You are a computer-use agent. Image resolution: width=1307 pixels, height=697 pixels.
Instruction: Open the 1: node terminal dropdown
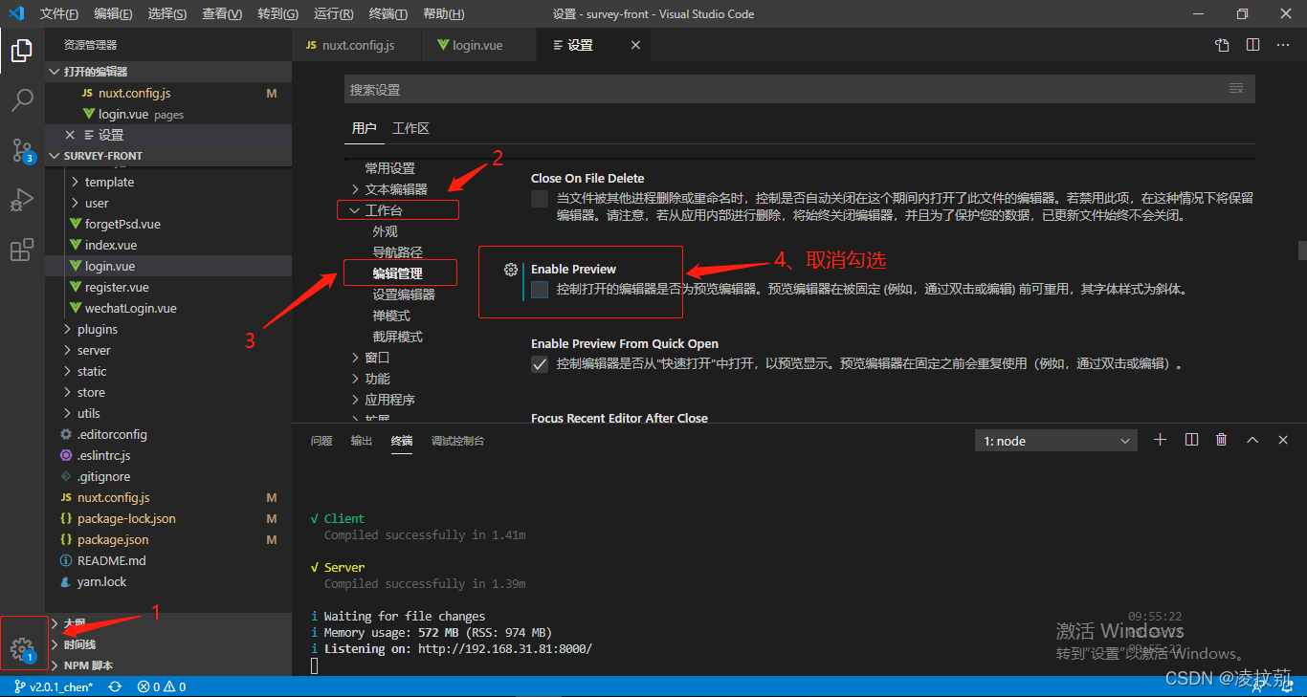(x=1055, y=441)
